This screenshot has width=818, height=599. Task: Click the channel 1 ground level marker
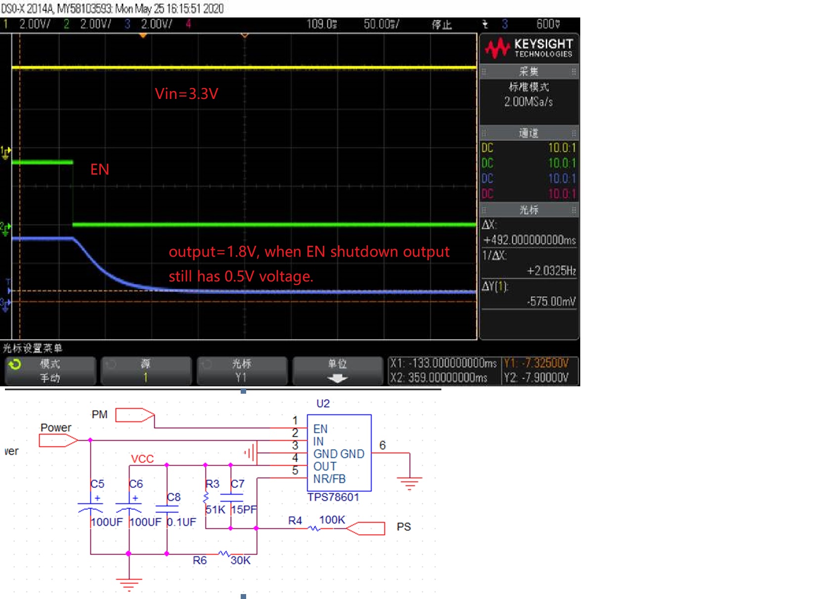pos(5,152)
